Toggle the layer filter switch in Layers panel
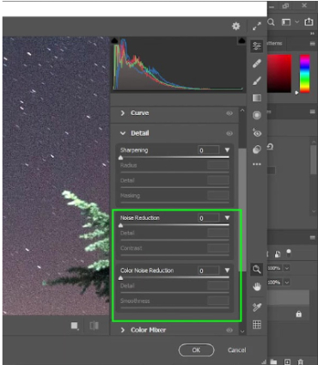Viewport: 318px width, 365px height. coord(289,252)
